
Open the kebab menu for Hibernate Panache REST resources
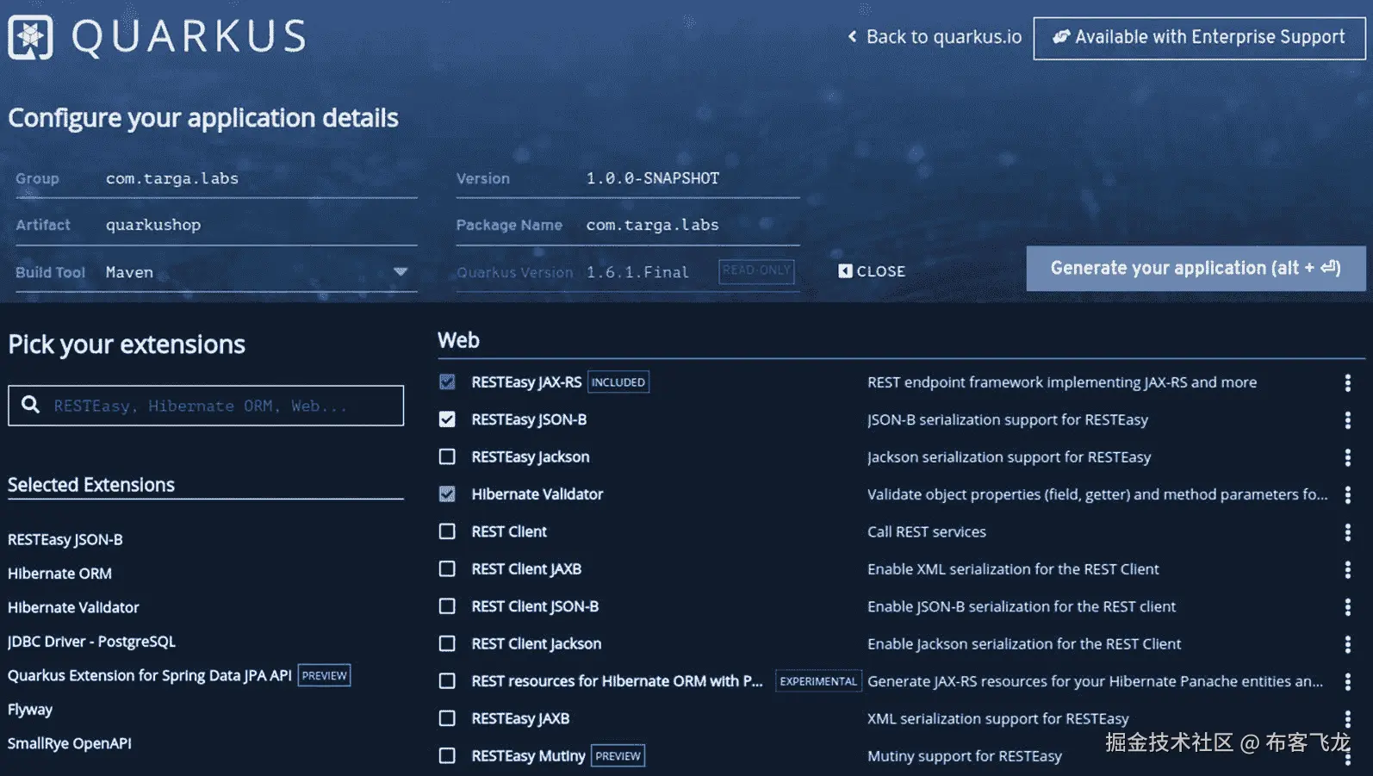[x=1347, y=681]
